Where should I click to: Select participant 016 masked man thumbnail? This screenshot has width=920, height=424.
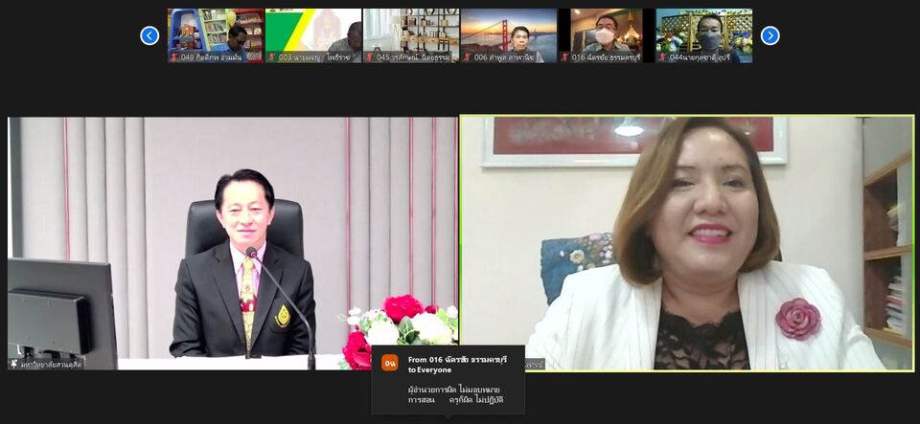pos(606,35)
